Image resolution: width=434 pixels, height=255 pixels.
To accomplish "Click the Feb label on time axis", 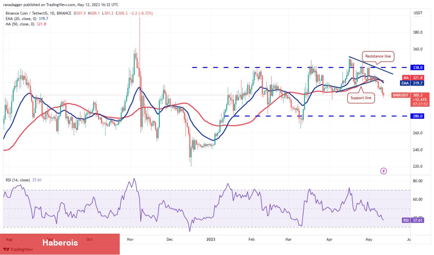I will (x=252, y=239).
